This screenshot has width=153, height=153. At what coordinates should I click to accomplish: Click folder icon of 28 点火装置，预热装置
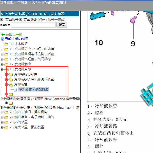[x=6, y=128]
